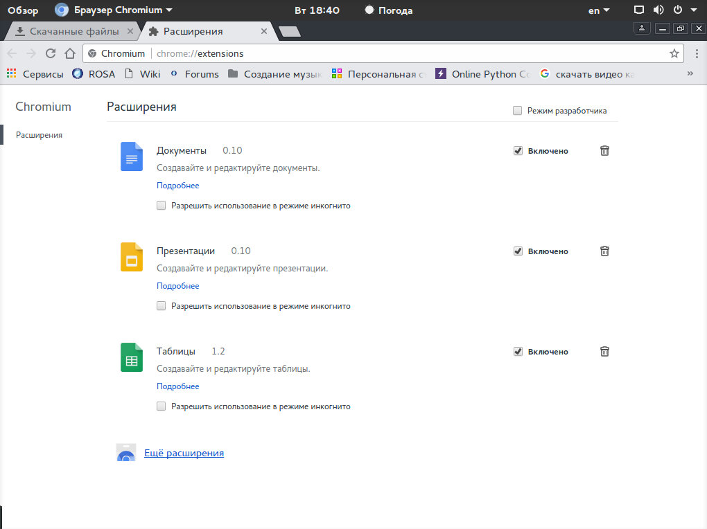Bookmark this page with the star icon
This screenshot has height=529, width=707.
tap(673, 53)
